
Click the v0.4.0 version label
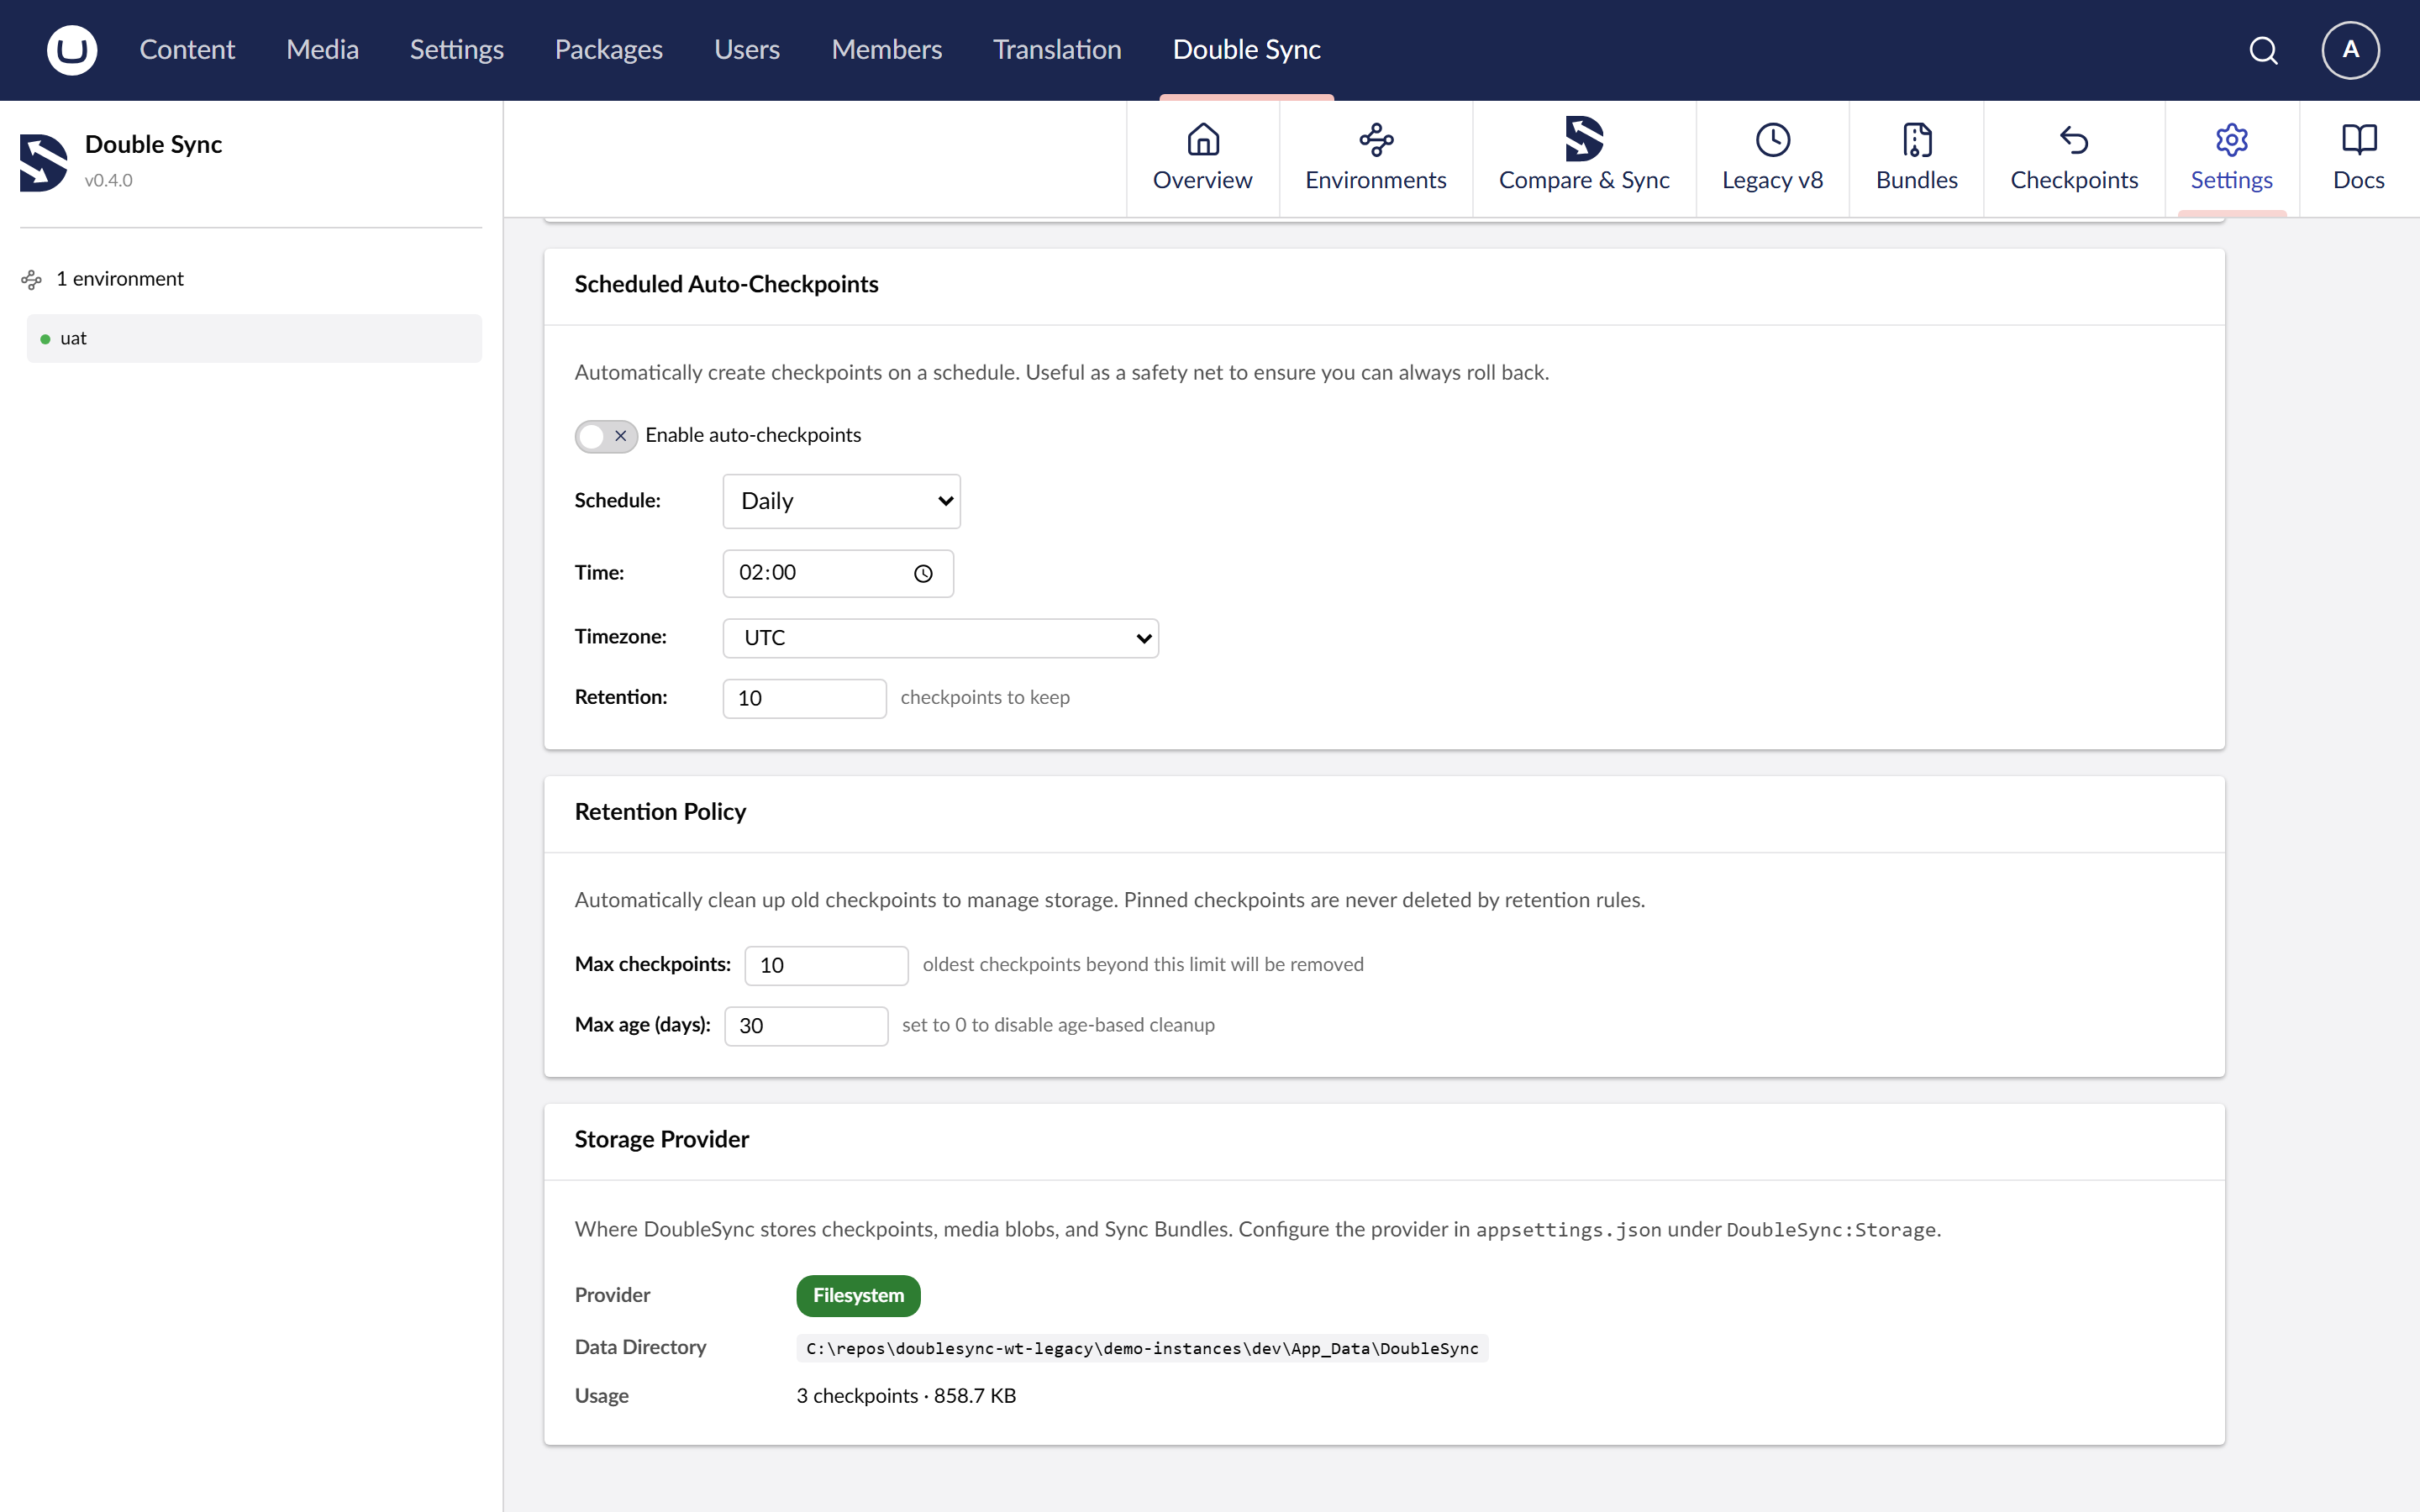click(x=108, y=181)
